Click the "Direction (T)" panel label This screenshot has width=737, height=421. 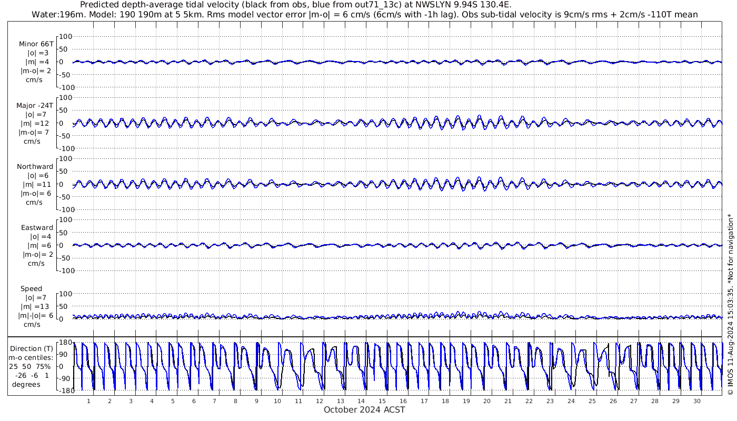pyautogui.click(x=32, y=348)
